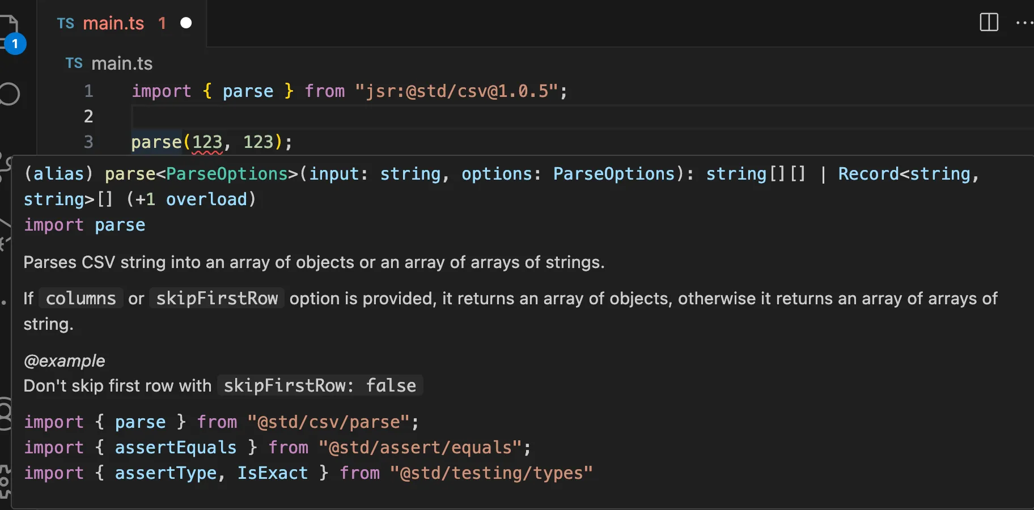Switch to the main.ts editor tab

tap(113, 23)
